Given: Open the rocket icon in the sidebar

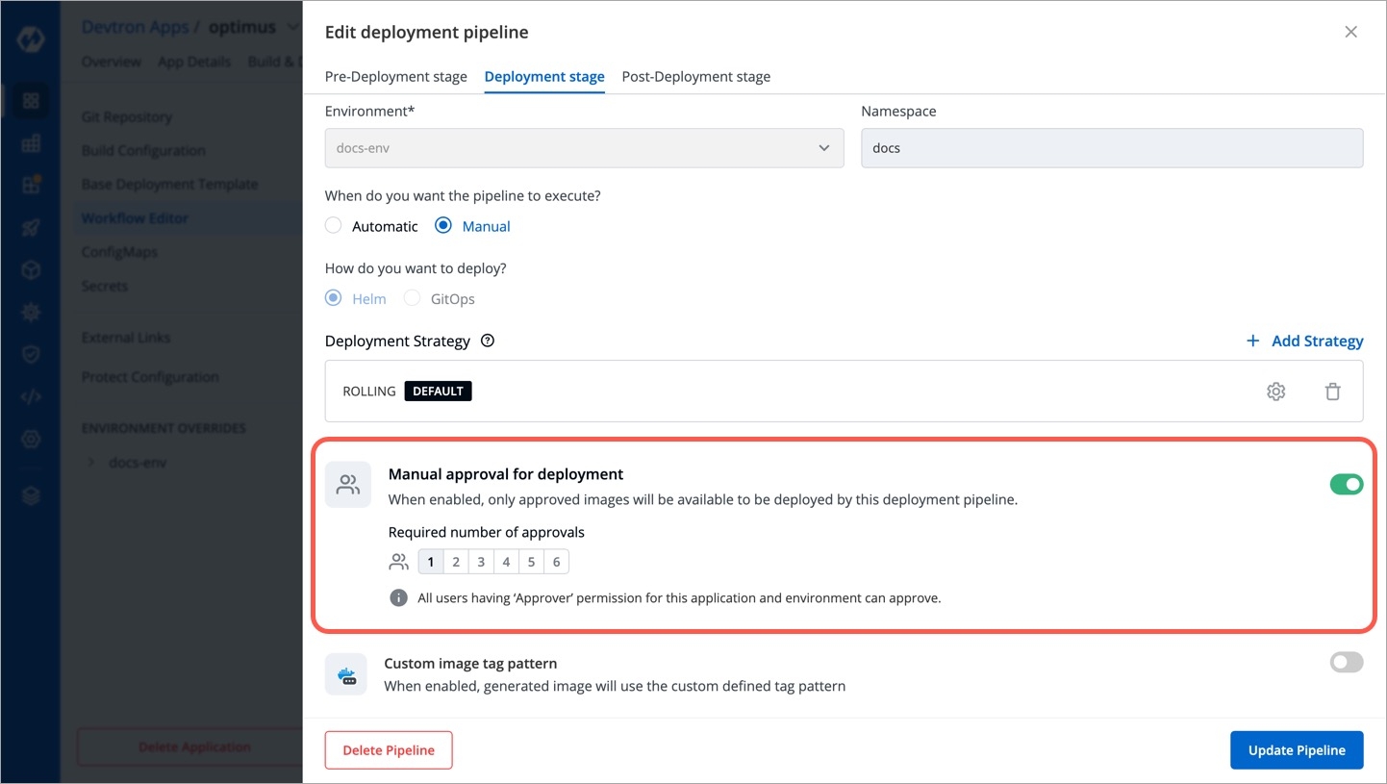Looking at the screenshot, I should tap(31, 228).
